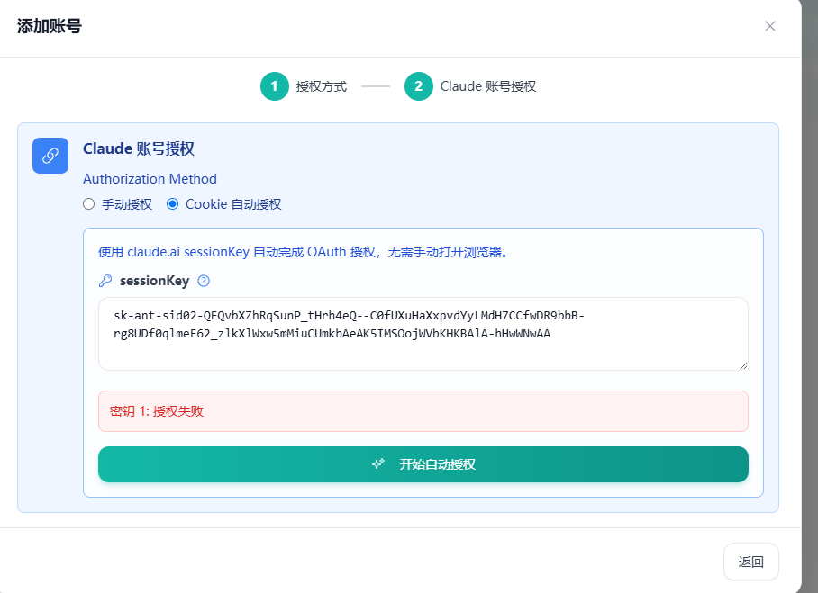Select the Cookie 自动授权 radio option

click(x=172, y=203)
